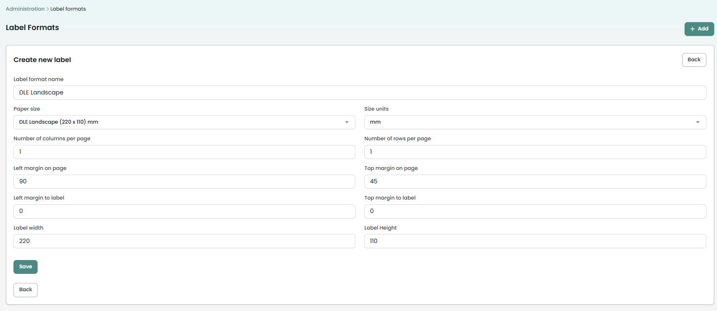Save the new label format

[x=25, y=267]
